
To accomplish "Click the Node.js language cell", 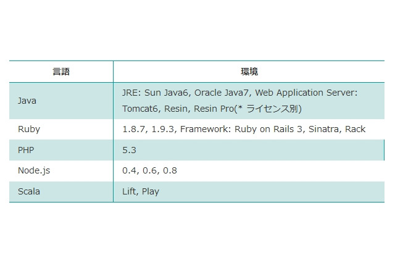I will coord(61,171).
